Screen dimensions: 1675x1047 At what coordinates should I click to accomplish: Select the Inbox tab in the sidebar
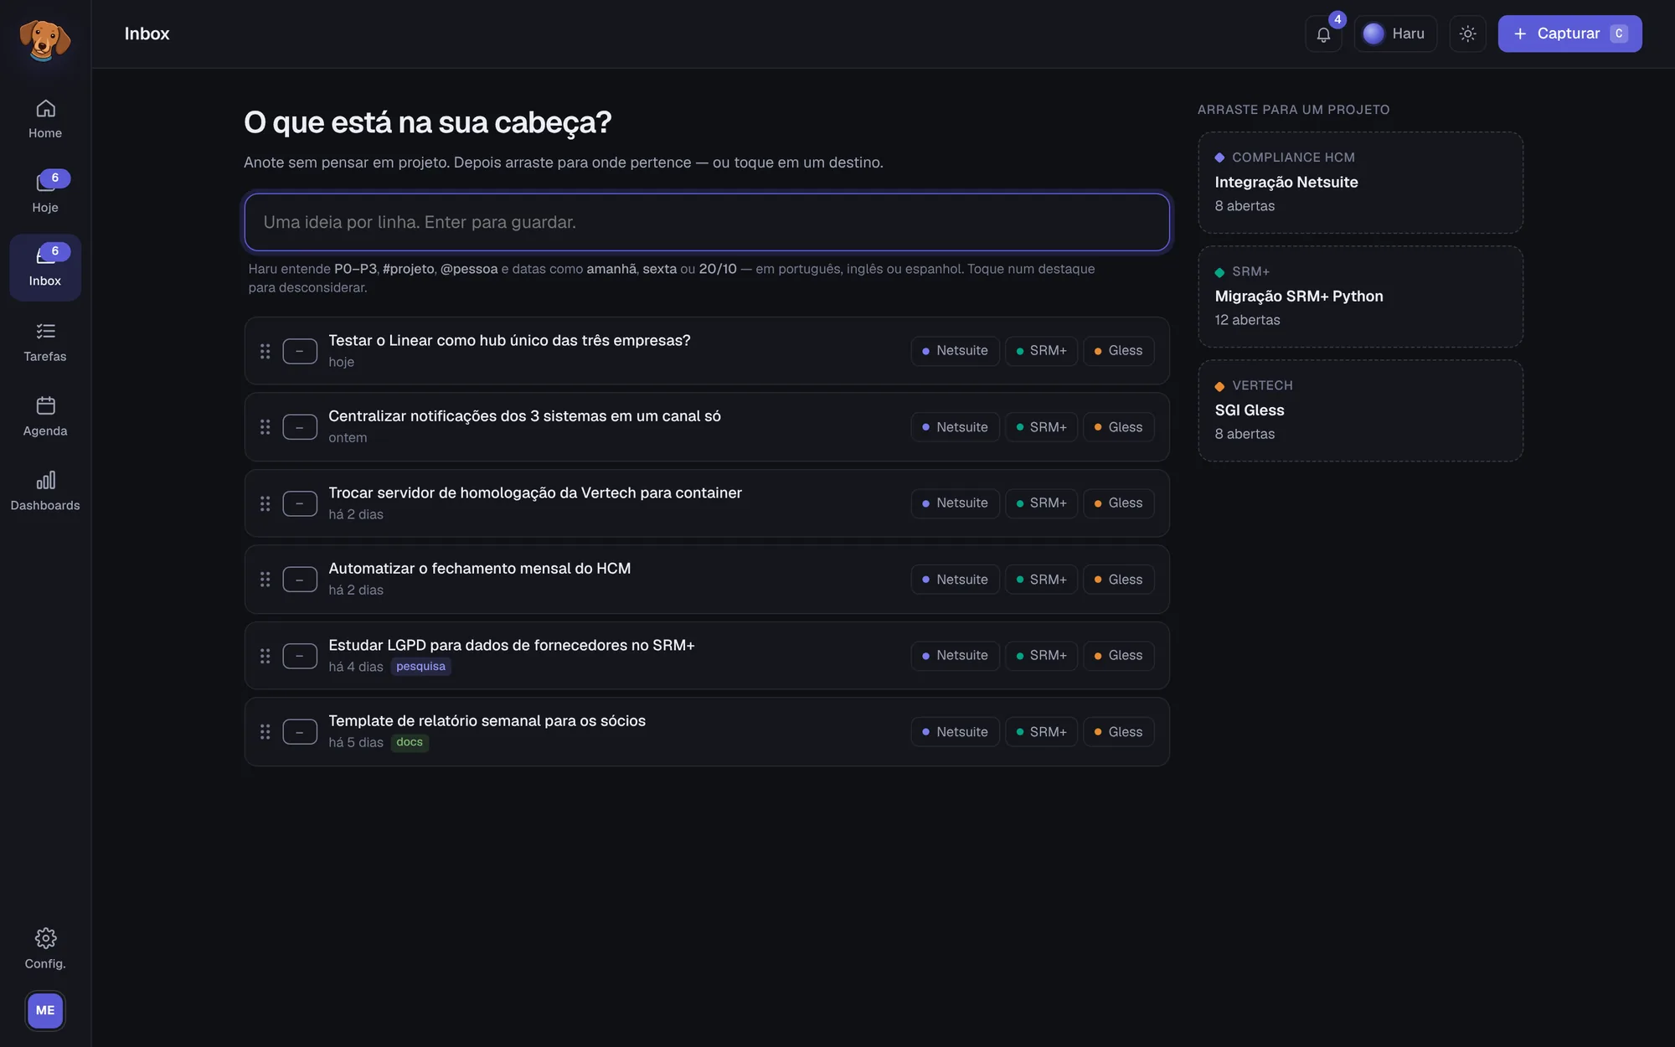click(x=45, y=267)
